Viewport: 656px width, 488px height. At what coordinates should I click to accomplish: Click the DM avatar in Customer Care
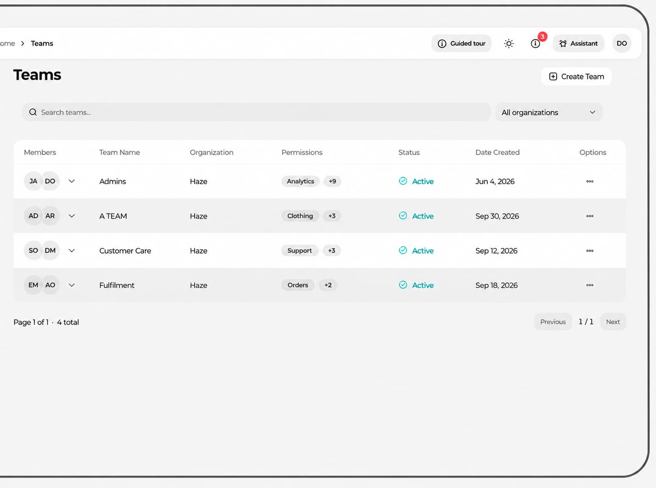click(50, 250)
